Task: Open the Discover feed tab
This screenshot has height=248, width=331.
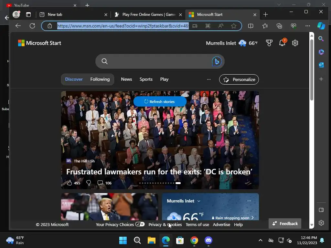Action: (x=74, y=79)
